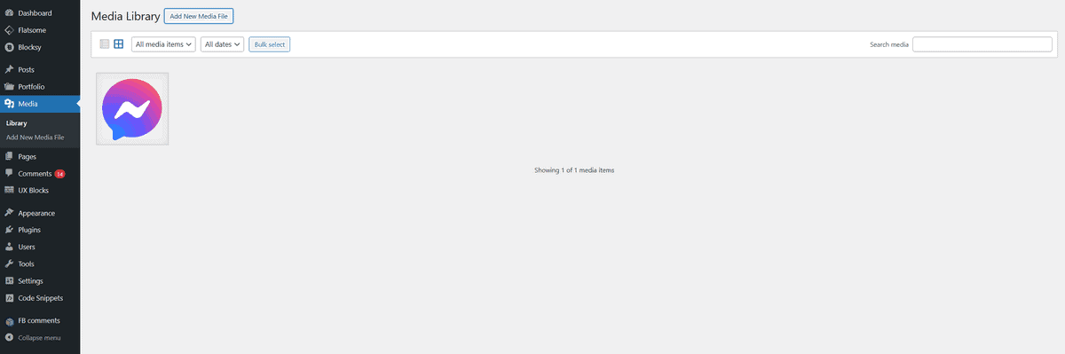Click the Dashboard gauge icon

click(x=9, y=13)
